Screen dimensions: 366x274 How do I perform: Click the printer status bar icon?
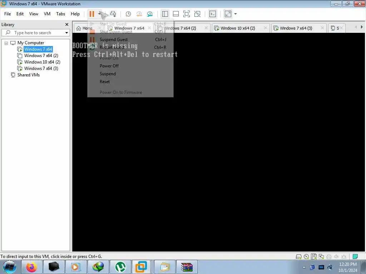329,257
